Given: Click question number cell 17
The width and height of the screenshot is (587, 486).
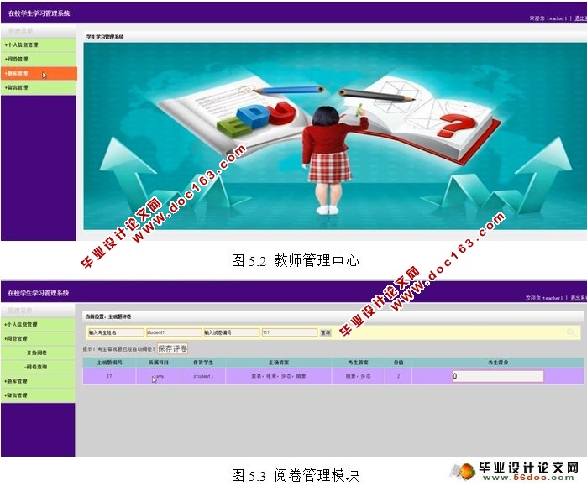Looking at the screenshot, I should tap(109, 376).
